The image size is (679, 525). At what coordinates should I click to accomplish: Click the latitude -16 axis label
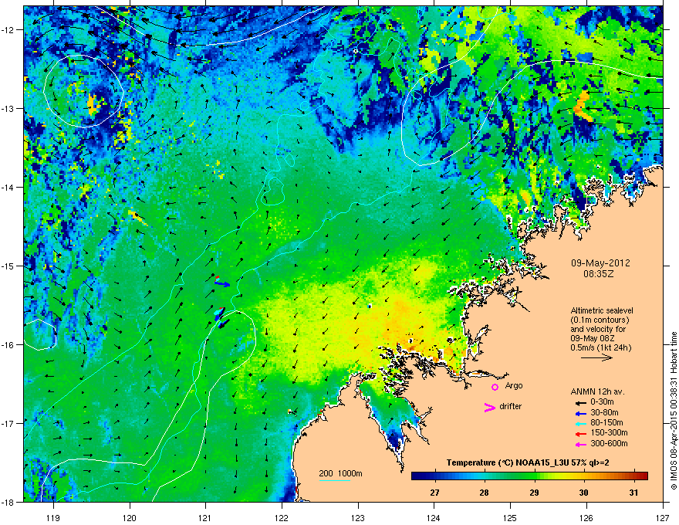pos(8,345)
